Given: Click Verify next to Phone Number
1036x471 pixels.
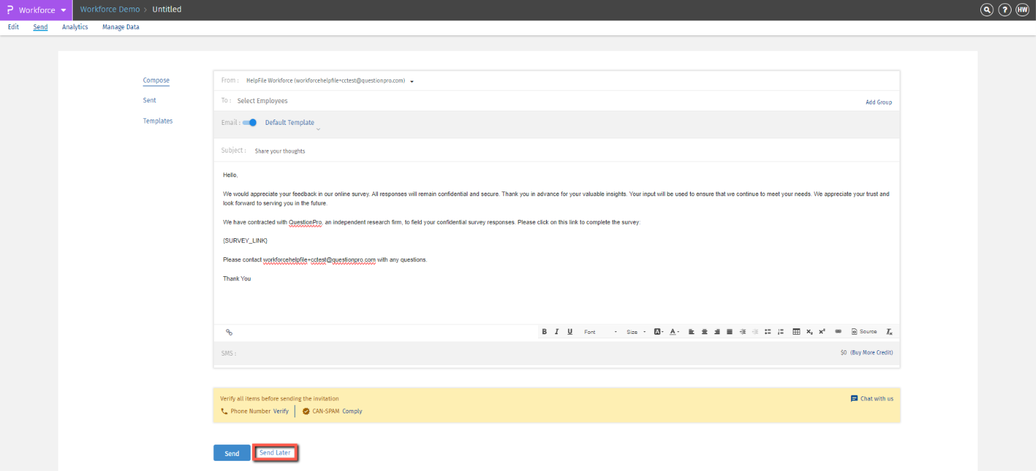Looking at the screenshot, I should coord(281,411).
